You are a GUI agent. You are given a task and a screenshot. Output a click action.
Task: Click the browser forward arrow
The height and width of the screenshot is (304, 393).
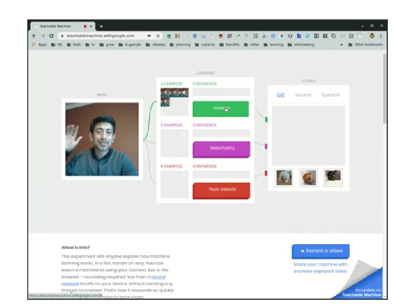pos(43,36)
